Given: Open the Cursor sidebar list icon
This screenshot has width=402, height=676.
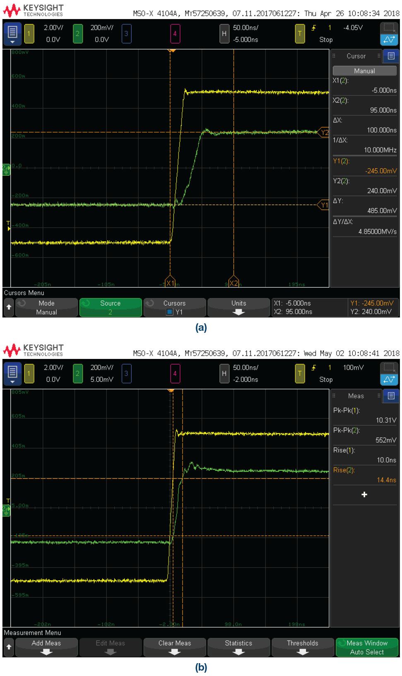Looking at the screenshot, I should click(x=391, y=56).
